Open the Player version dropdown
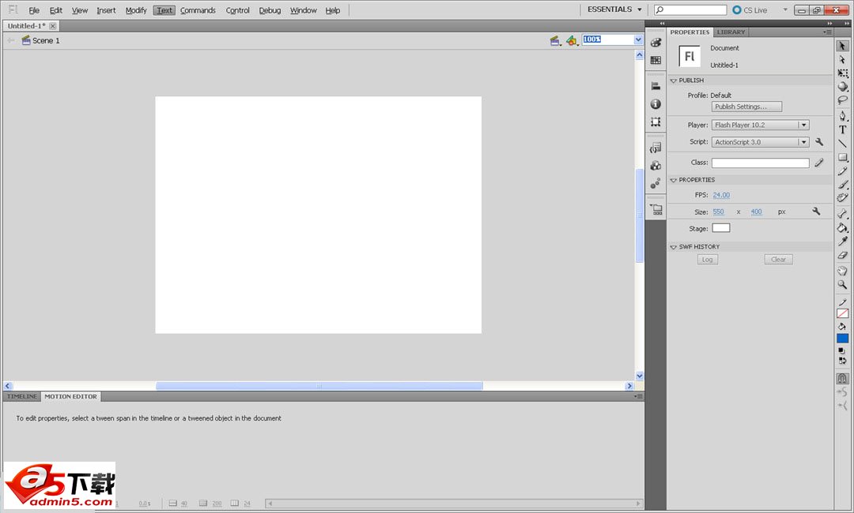The height and width of the screenshot is (513, 854). click(803, 125)
